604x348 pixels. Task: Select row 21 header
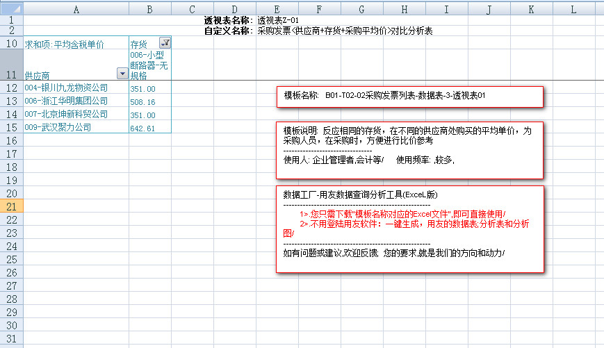(x=11, y=206)
